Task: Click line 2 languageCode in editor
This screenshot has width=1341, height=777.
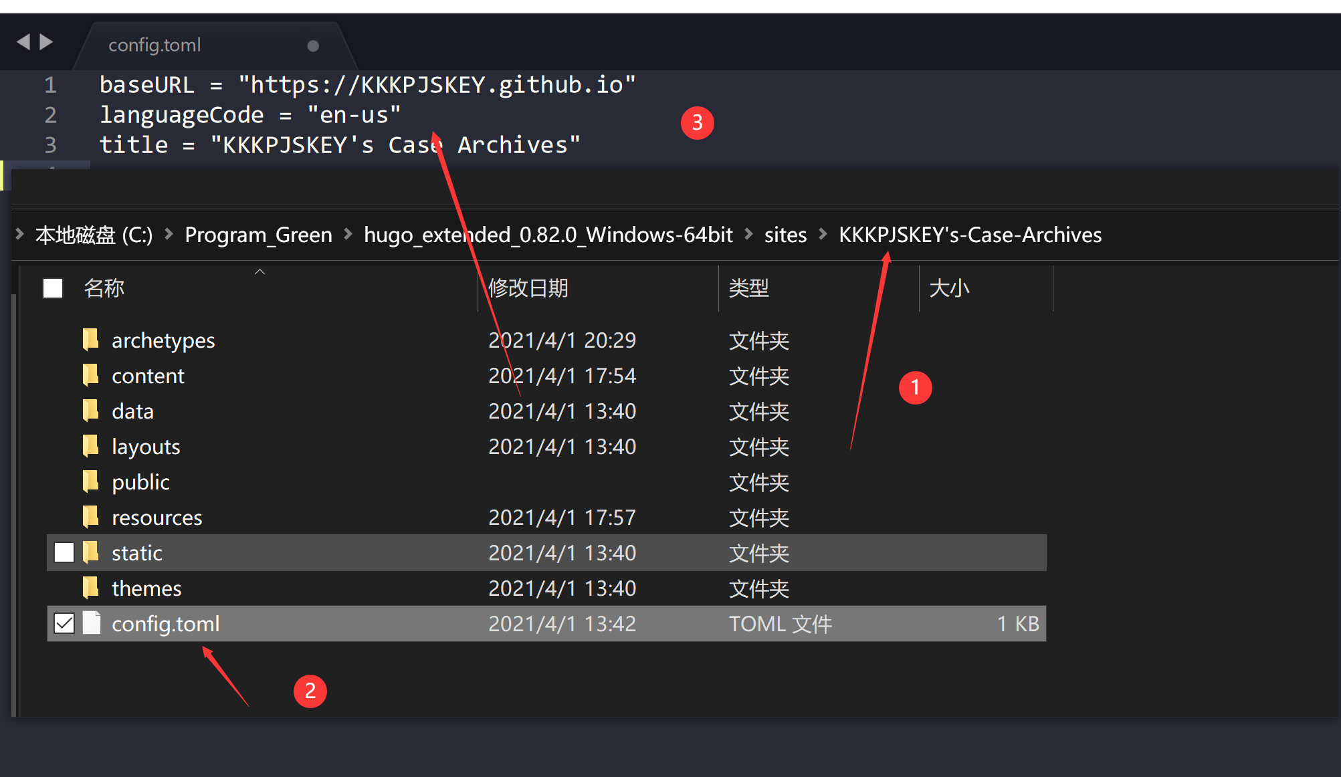Action: (x=182, y=115)
